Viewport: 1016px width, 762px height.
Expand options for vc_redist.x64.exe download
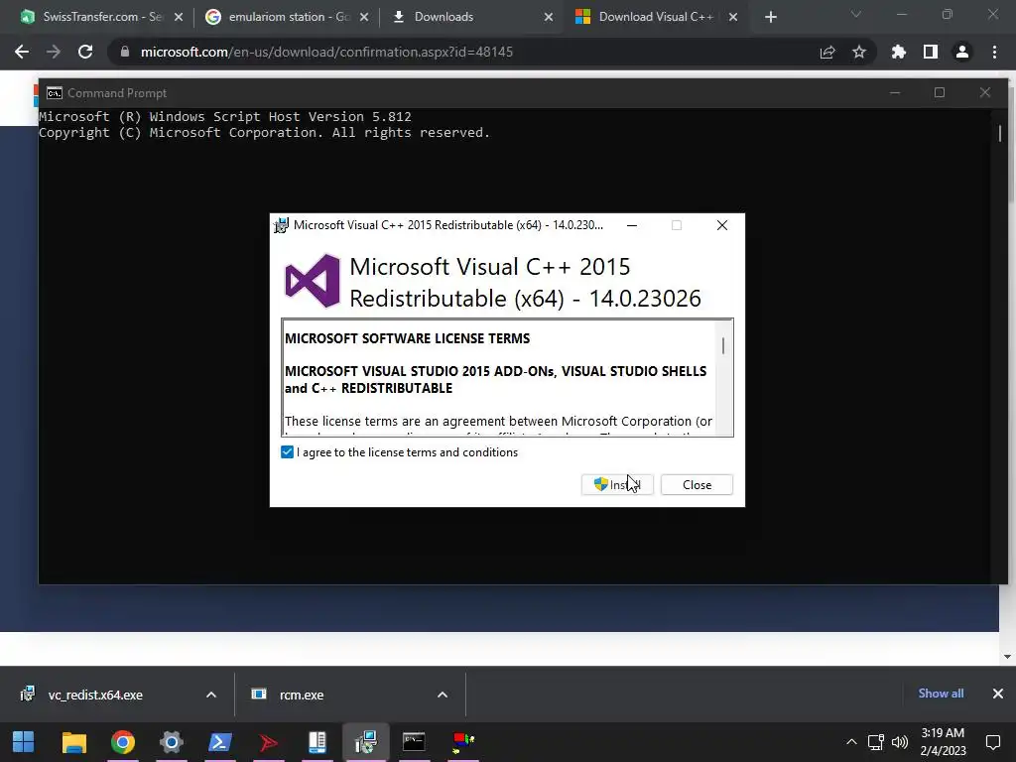tap(211, 695)
